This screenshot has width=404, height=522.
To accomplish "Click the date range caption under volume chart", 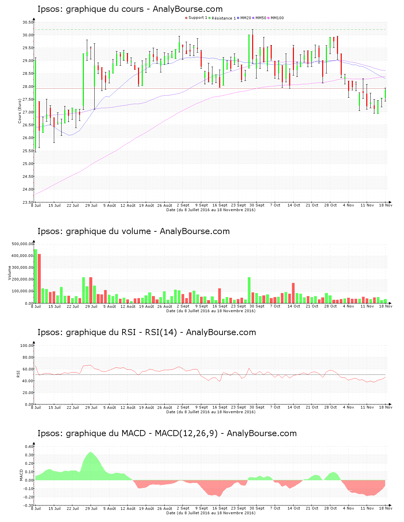I will [x=211, y=311].
